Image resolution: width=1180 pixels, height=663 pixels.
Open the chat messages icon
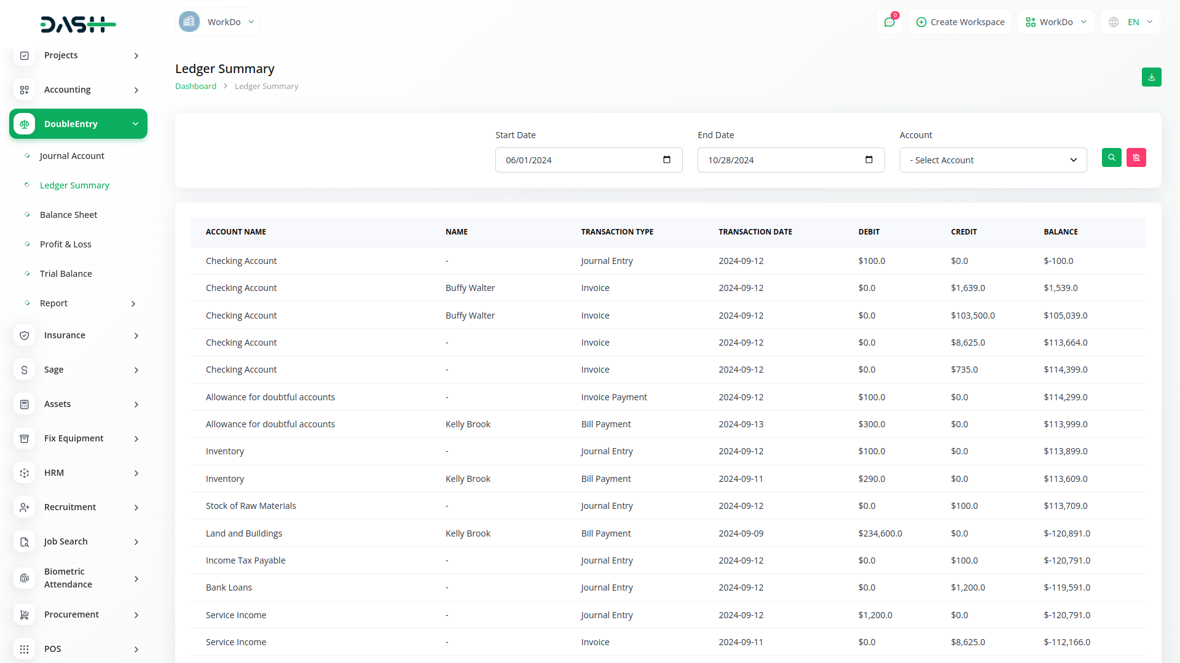tap(889, 22)
